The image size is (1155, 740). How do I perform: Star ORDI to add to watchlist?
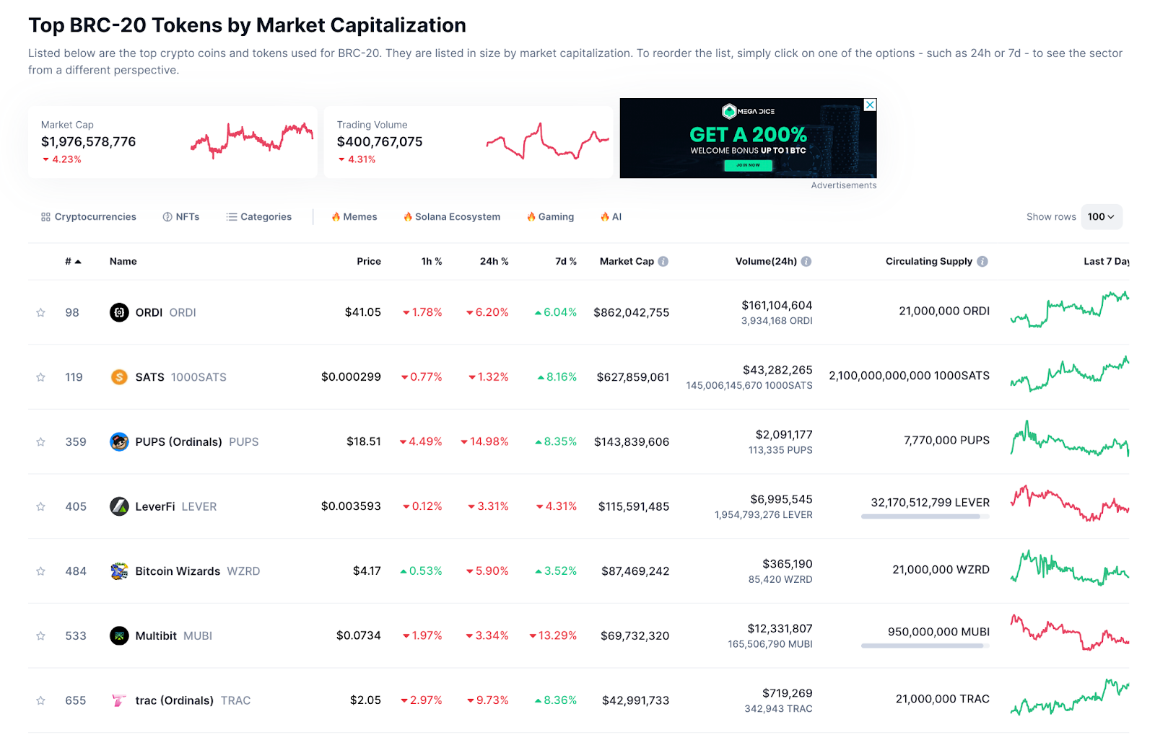click(41, 312)
